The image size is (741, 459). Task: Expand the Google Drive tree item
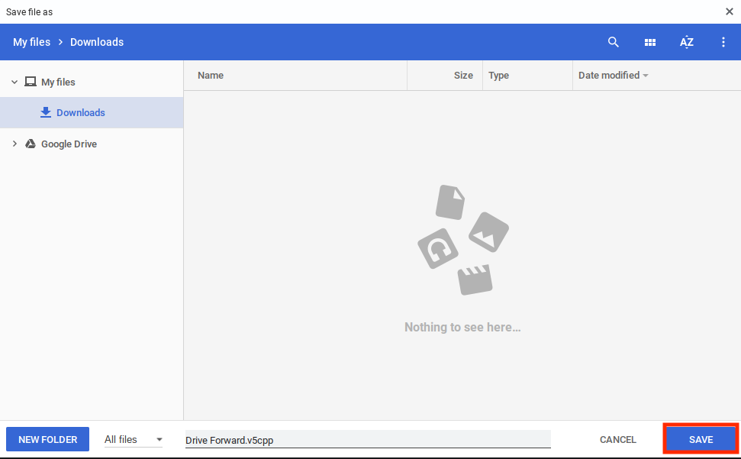tap(14, 144)
